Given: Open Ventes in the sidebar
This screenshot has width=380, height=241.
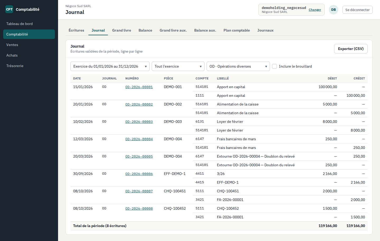Looking at the screenshot, I should tap(29, 45).
